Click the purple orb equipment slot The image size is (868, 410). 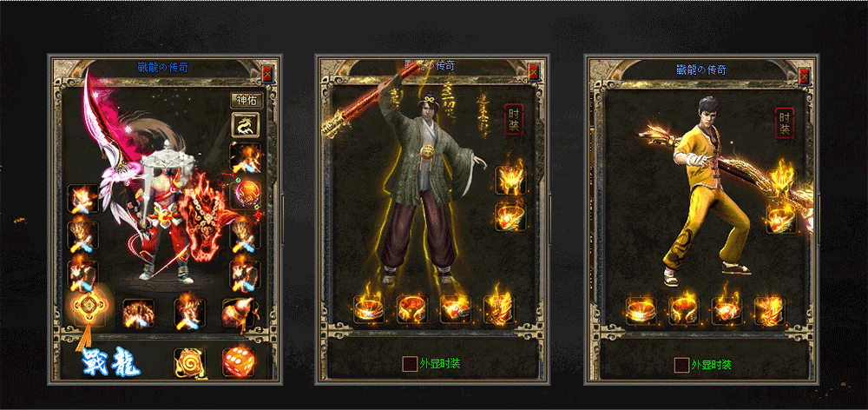tap(245, 195)
